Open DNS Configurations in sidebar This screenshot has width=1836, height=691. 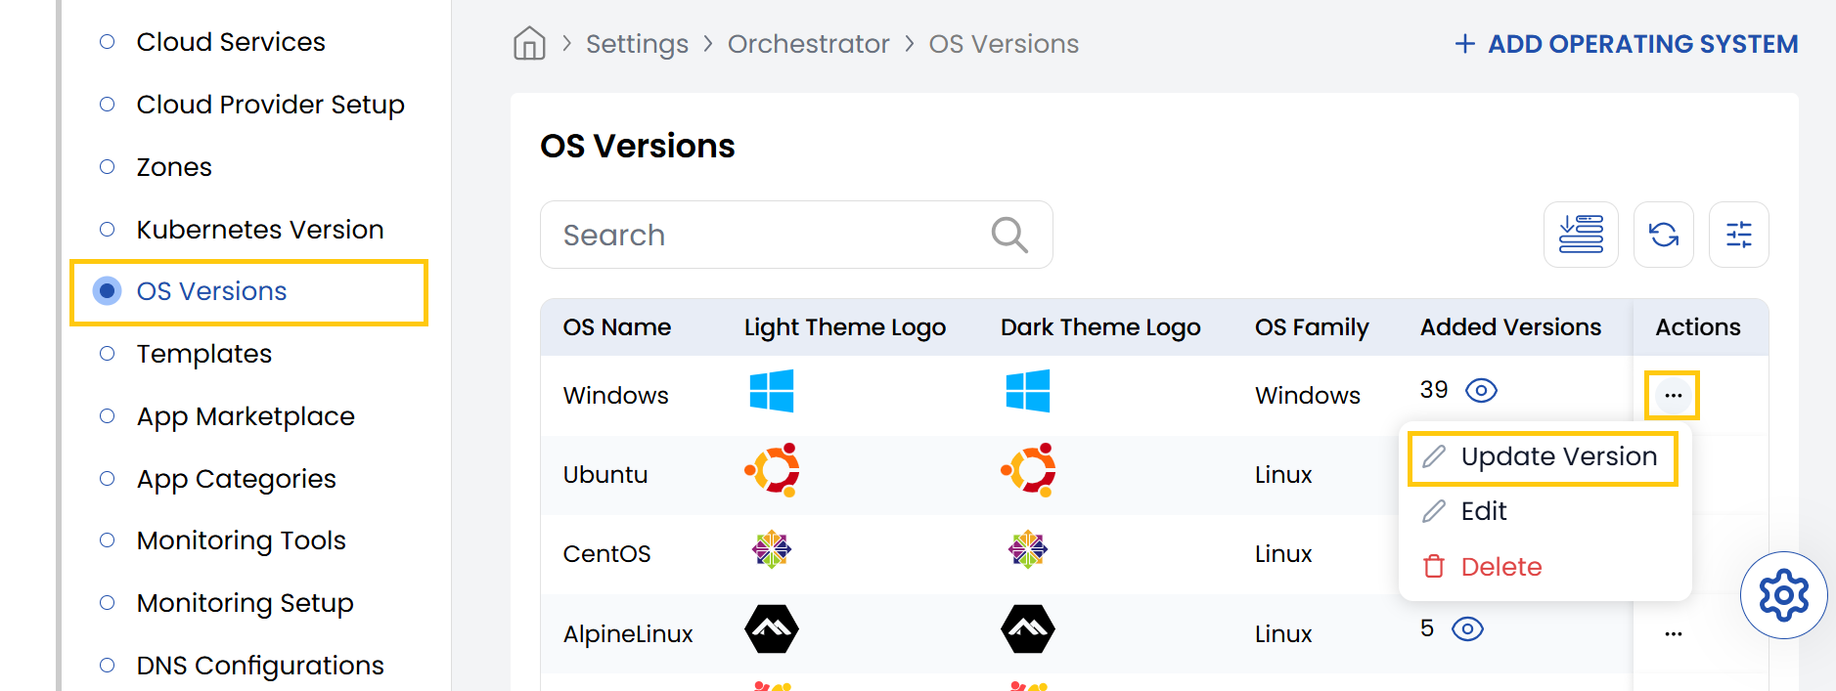(x=260, y=666)
